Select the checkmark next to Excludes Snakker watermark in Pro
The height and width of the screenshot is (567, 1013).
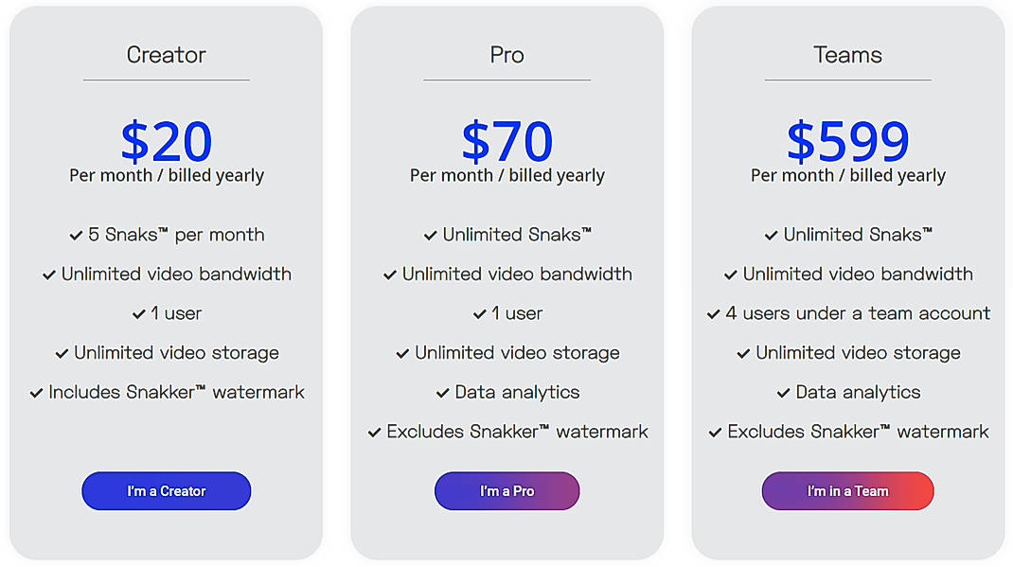click(x=373, y=432)
